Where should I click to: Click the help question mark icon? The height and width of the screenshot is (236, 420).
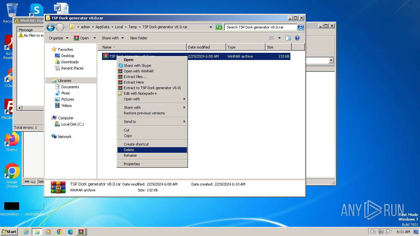(297, 38)
